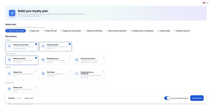Select the Spend-based cashback preset

tap(116, 31)
